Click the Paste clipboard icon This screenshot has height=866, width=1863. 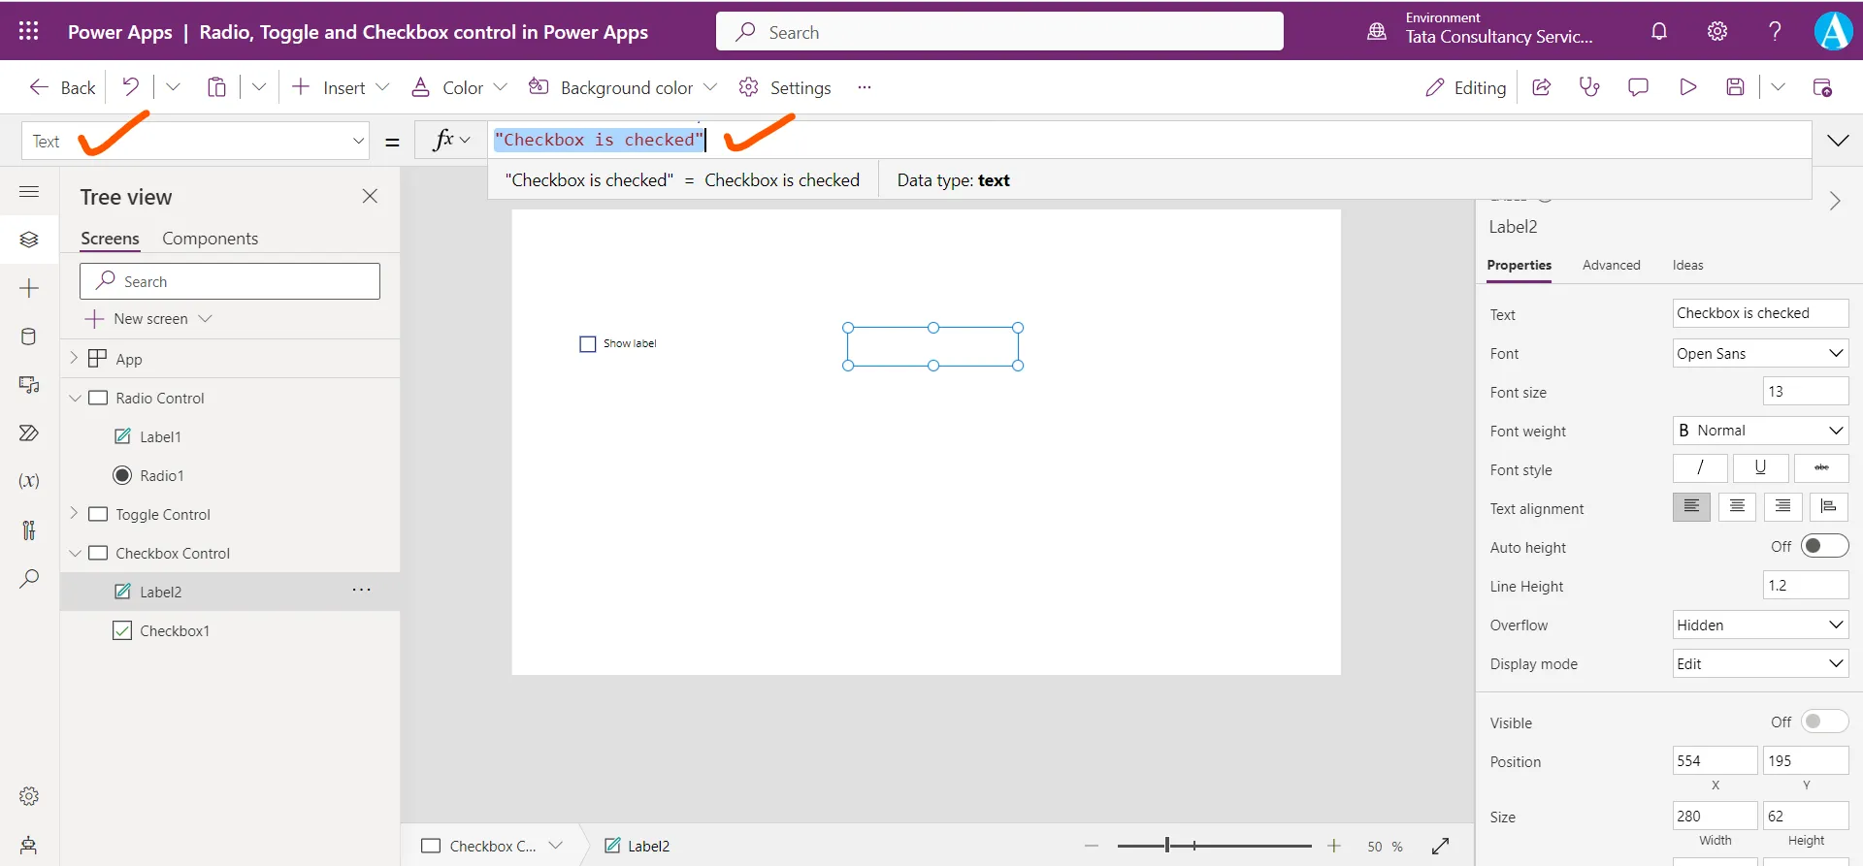click(x=216, y=87)
